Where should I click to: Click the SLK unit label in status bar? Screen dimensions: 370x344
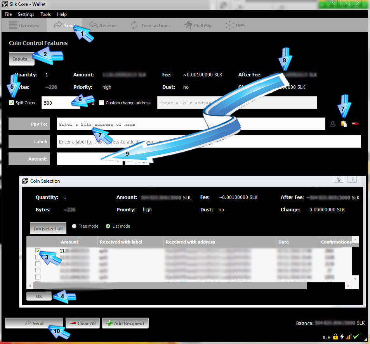[x=327, y=337]
